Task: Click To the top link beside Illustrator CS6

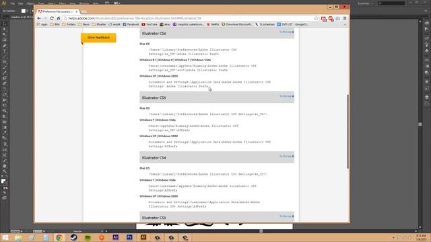Action: 287,32
